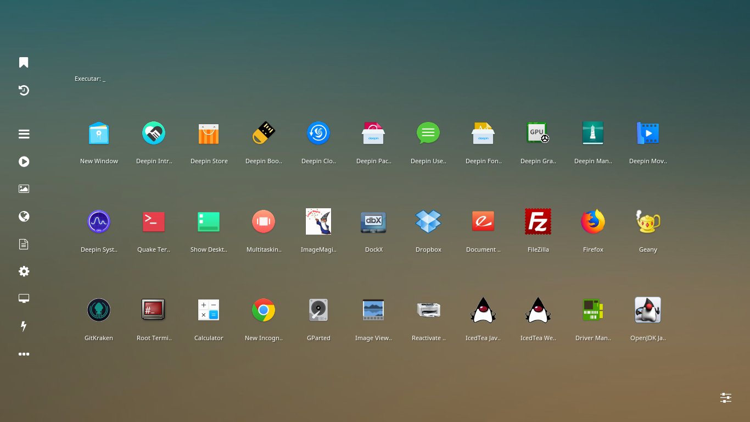Select multimedia play category in sidebar
Viewport: 750px width, 422px height.
coord(24,162)
